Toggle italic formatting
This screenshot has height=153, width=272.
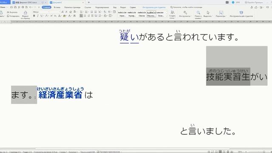(x=38, y=16)
